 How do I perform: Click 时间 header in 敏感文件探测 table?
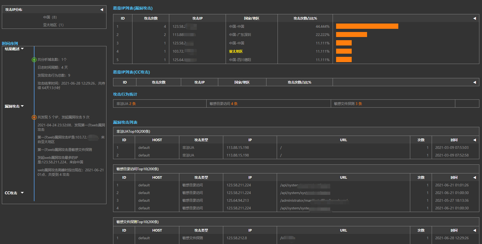pyautogui.click(x=454, y=230)
